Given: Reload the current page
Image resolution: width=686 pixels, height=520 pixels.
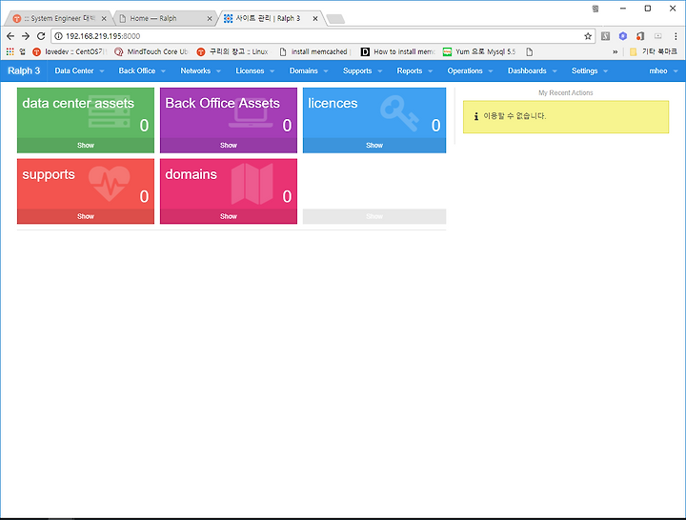Looking at the screenshot, I should 41,36.
